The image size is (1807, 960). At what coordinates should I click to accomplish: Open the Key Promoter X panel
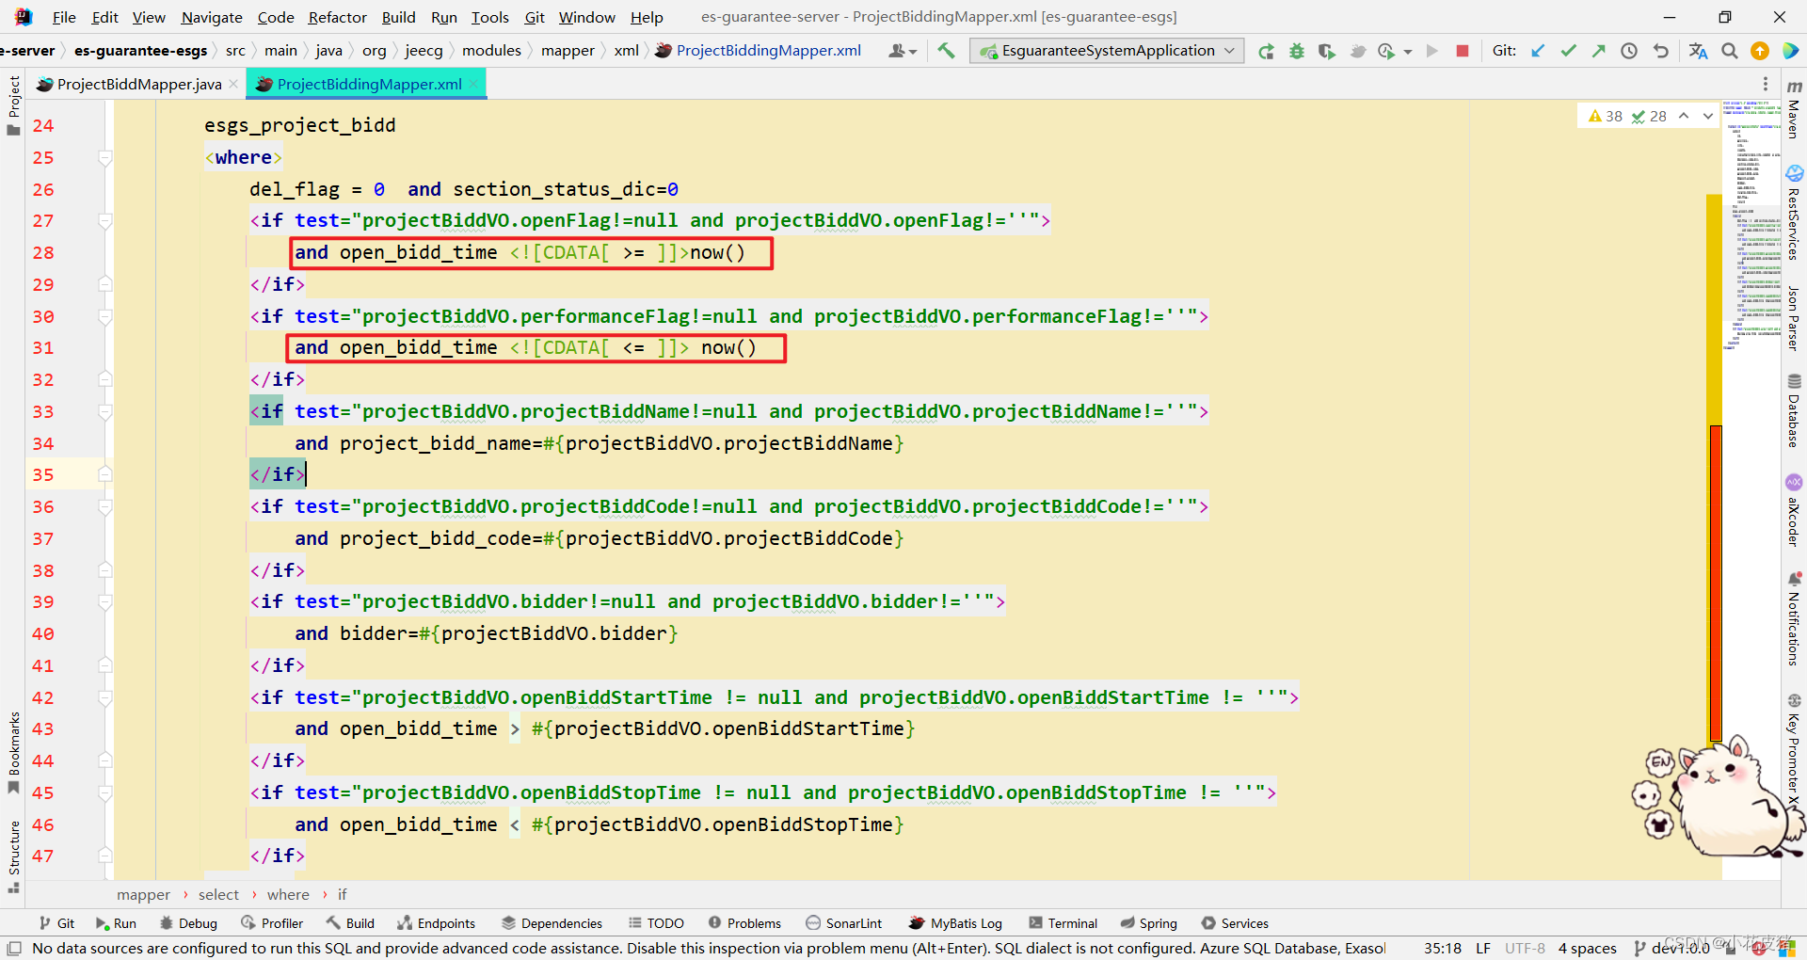pyautogui.click(x=1794, y=749)
